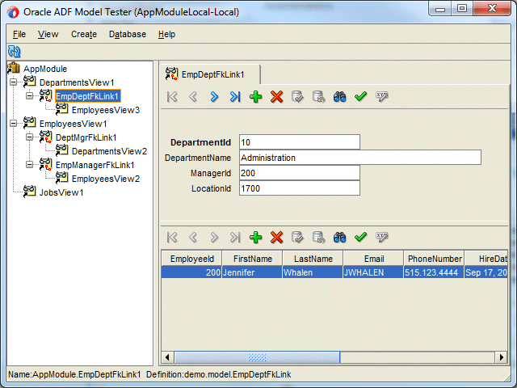The width and height of the screenshot is (517, 388).
Task: Collapse the DepartmentsView1 tree node
Action: [14, 82]
